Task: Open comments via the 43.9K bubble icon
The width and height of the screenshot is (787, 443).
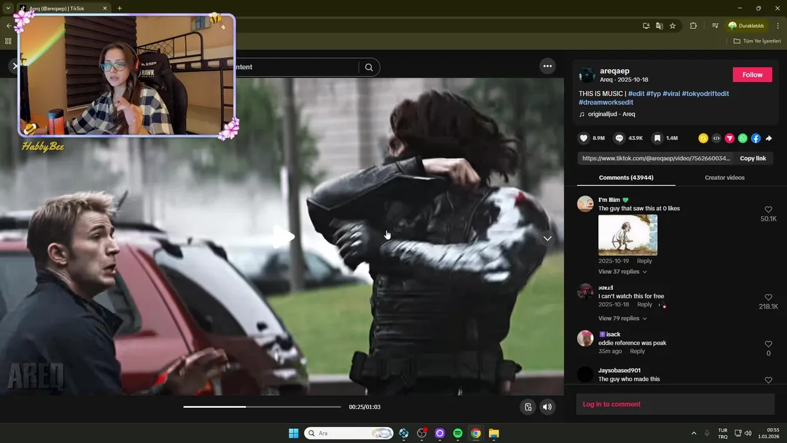Action: coord(619,138)
